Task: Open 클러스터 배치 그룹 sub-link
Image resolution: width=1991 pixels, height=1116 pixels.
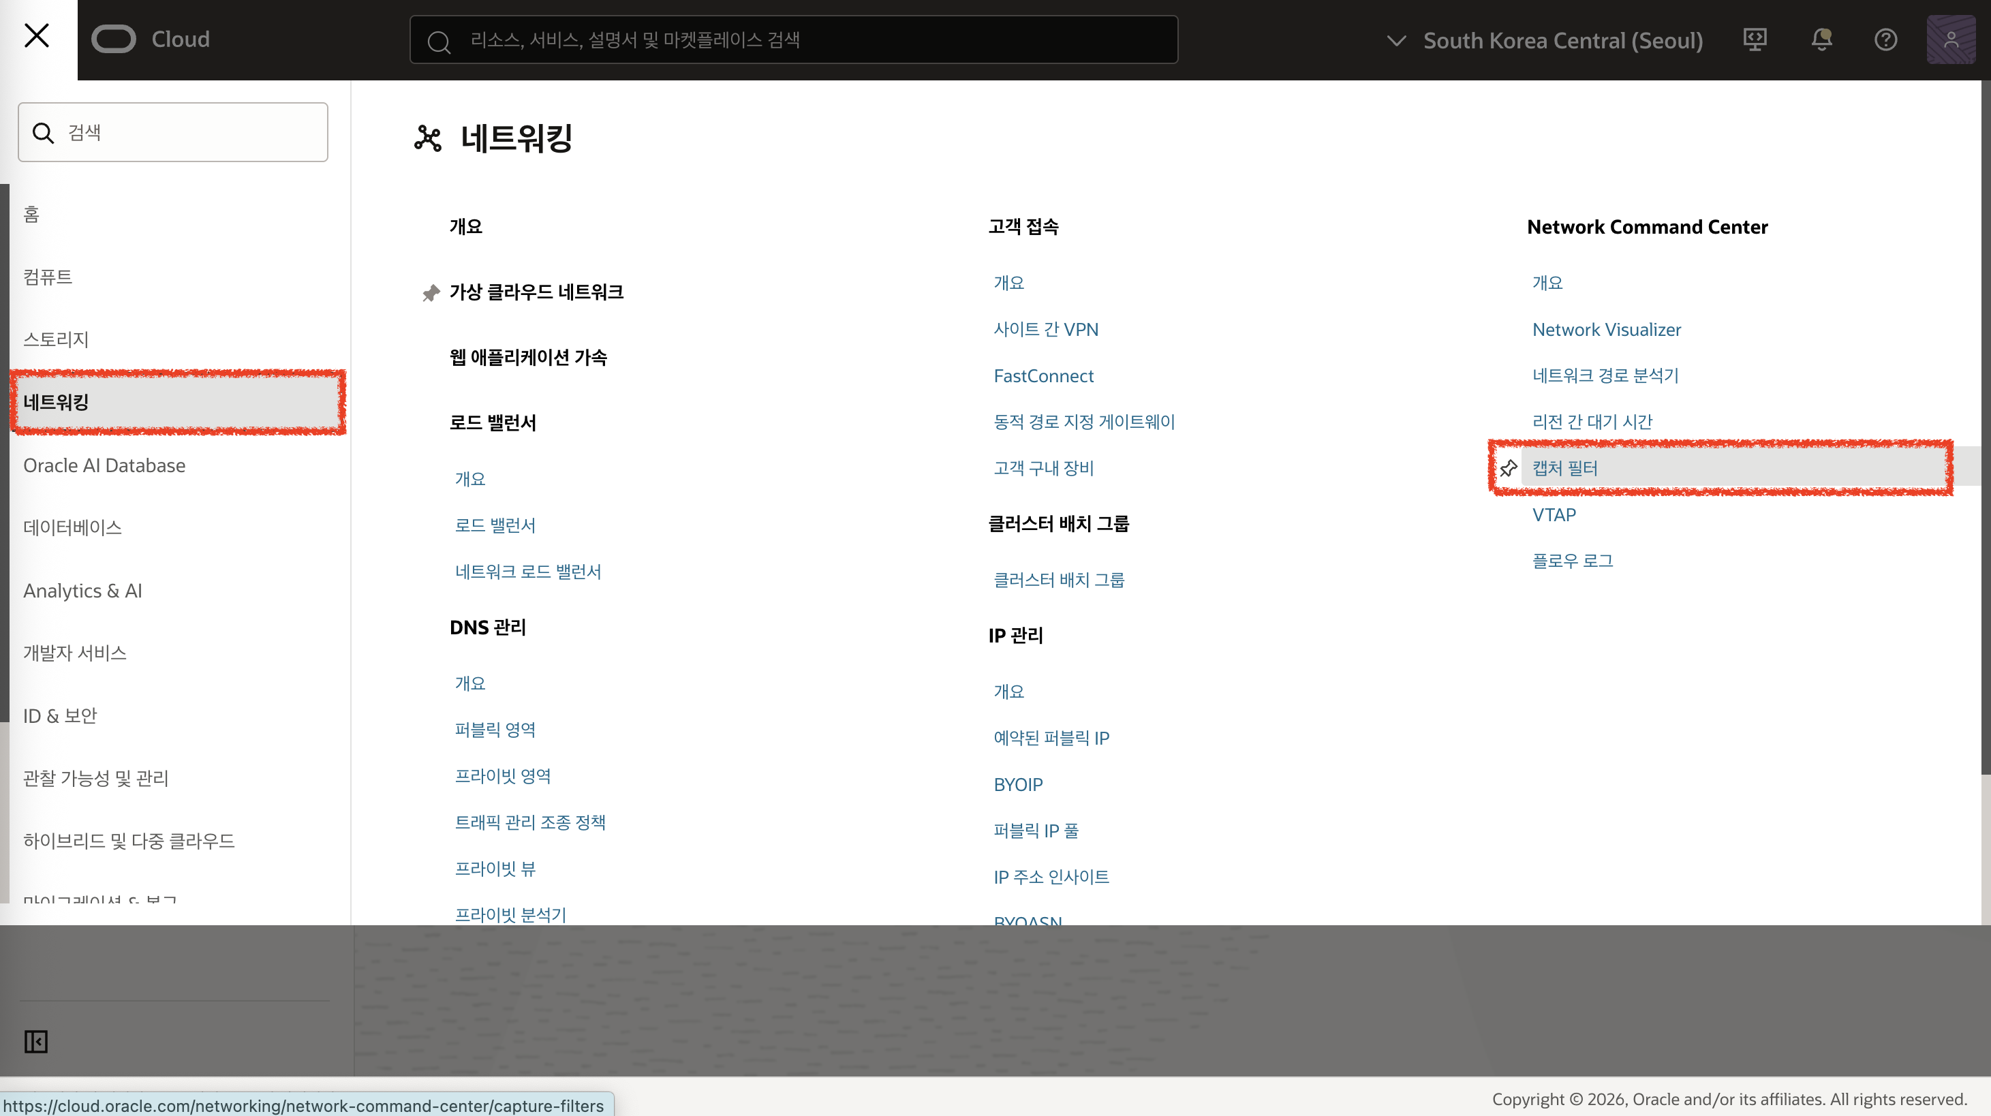Action: click(x=1059, y=580)
